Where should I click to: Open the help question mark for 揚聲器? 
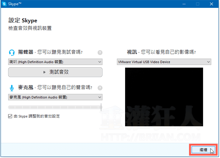pyautogui.click(x=100, y=52)
